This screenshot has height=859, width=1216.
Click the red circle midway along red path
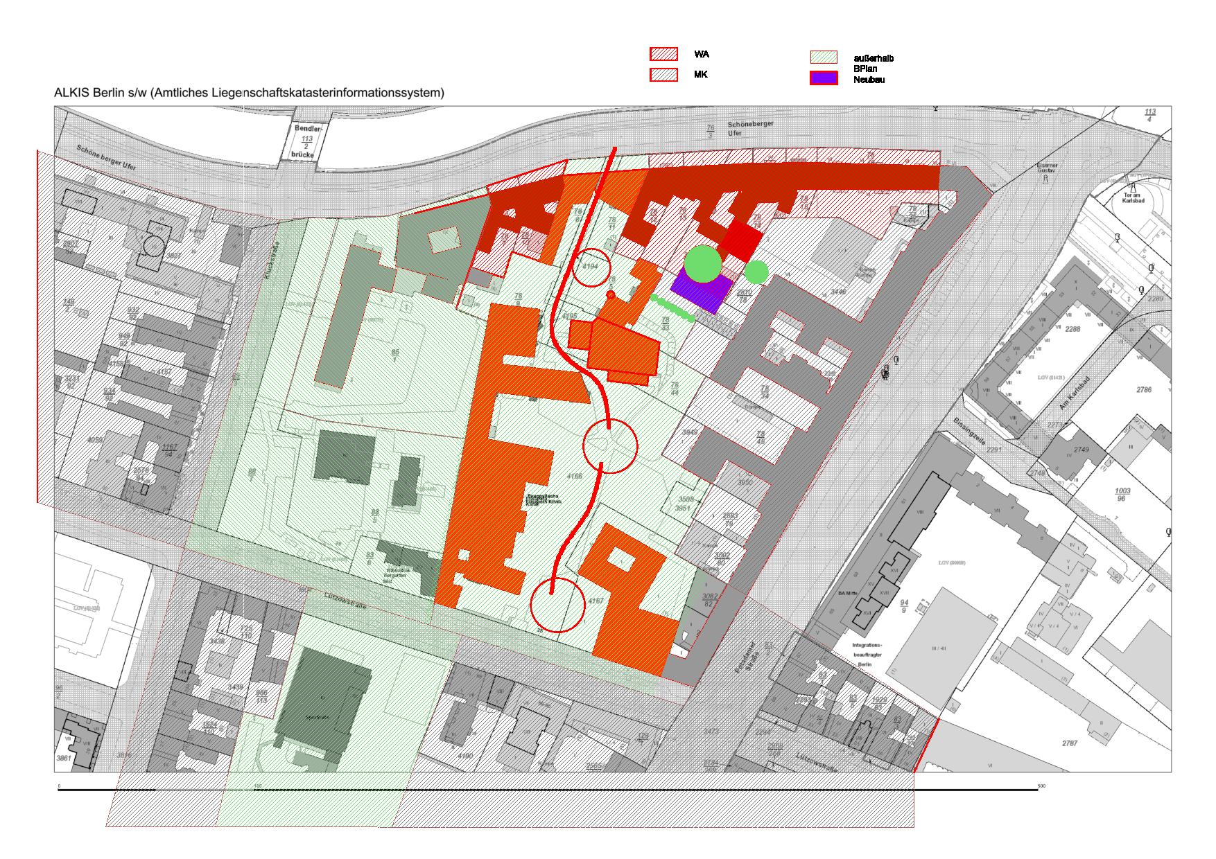point(609,447)
